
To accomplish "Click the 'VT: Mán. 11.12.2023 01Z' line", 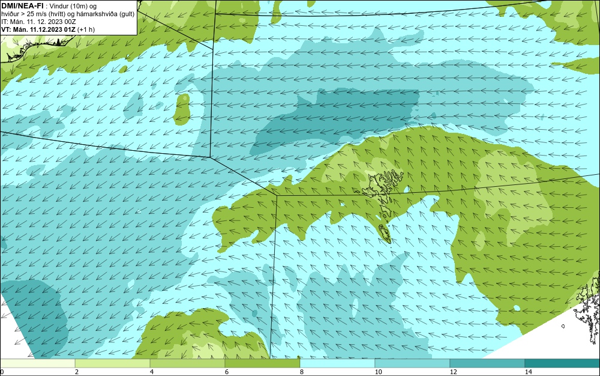I will [x=38, y=29].
